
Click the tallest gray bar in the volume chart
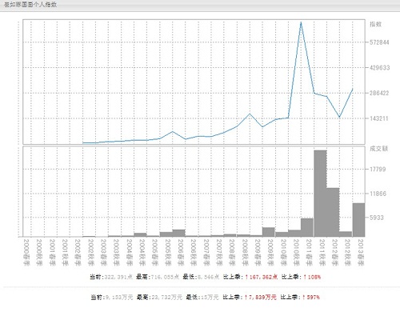point(320,194)
